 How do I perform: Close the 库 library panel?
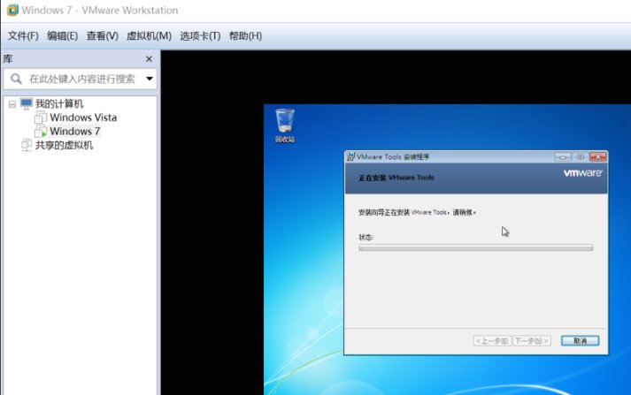coord(149,59)
